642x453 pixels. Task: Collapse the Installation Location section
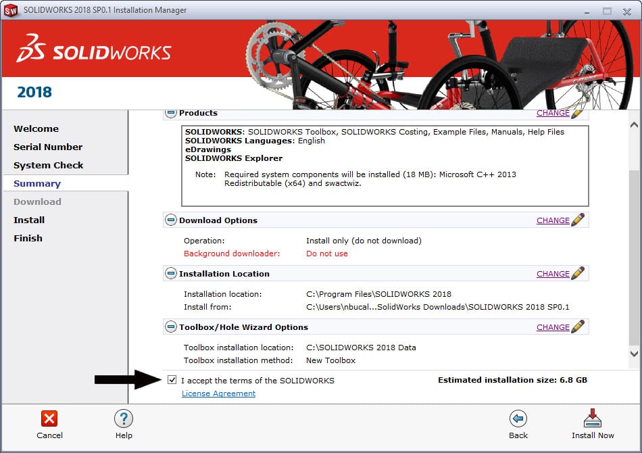point(171,273)
